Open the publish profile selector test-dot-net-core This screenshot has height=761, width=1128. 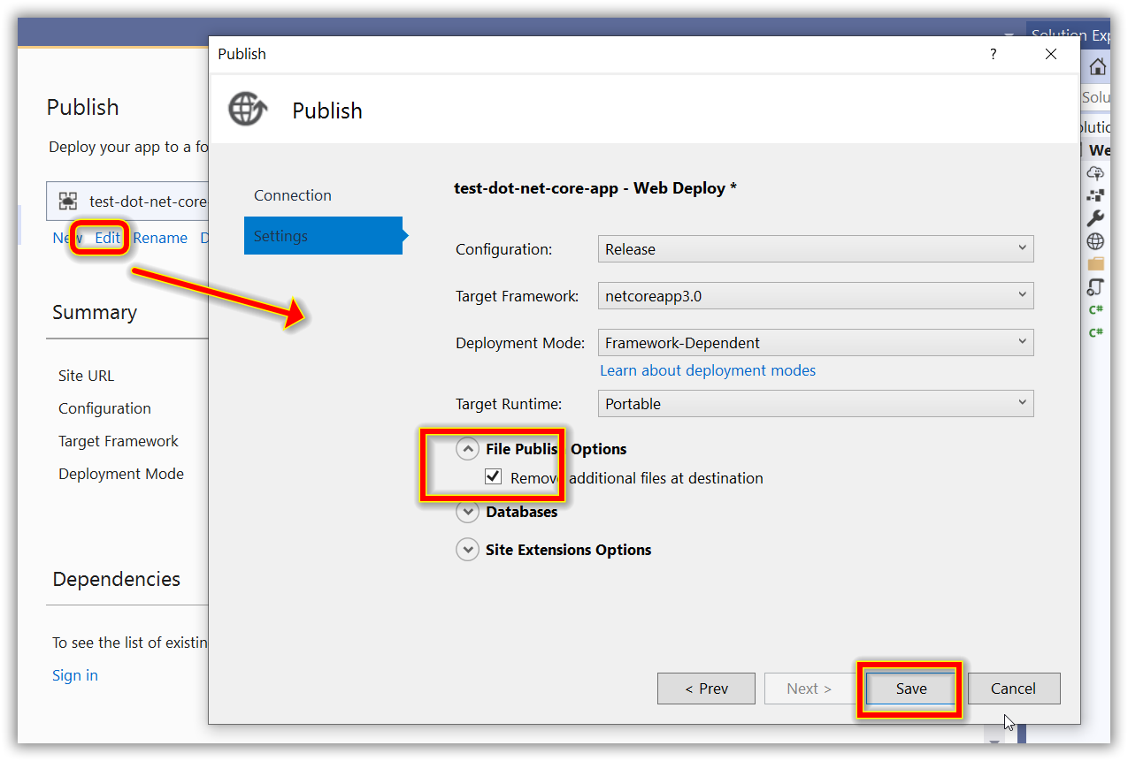coord(127,202)
